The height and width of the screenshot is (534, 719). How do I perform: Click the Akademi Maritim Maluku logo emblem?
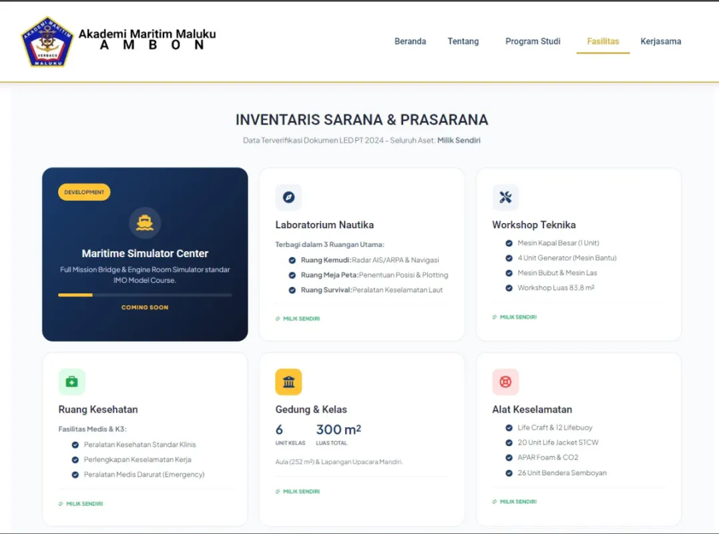pyautogui.click(x=47, y=41)
